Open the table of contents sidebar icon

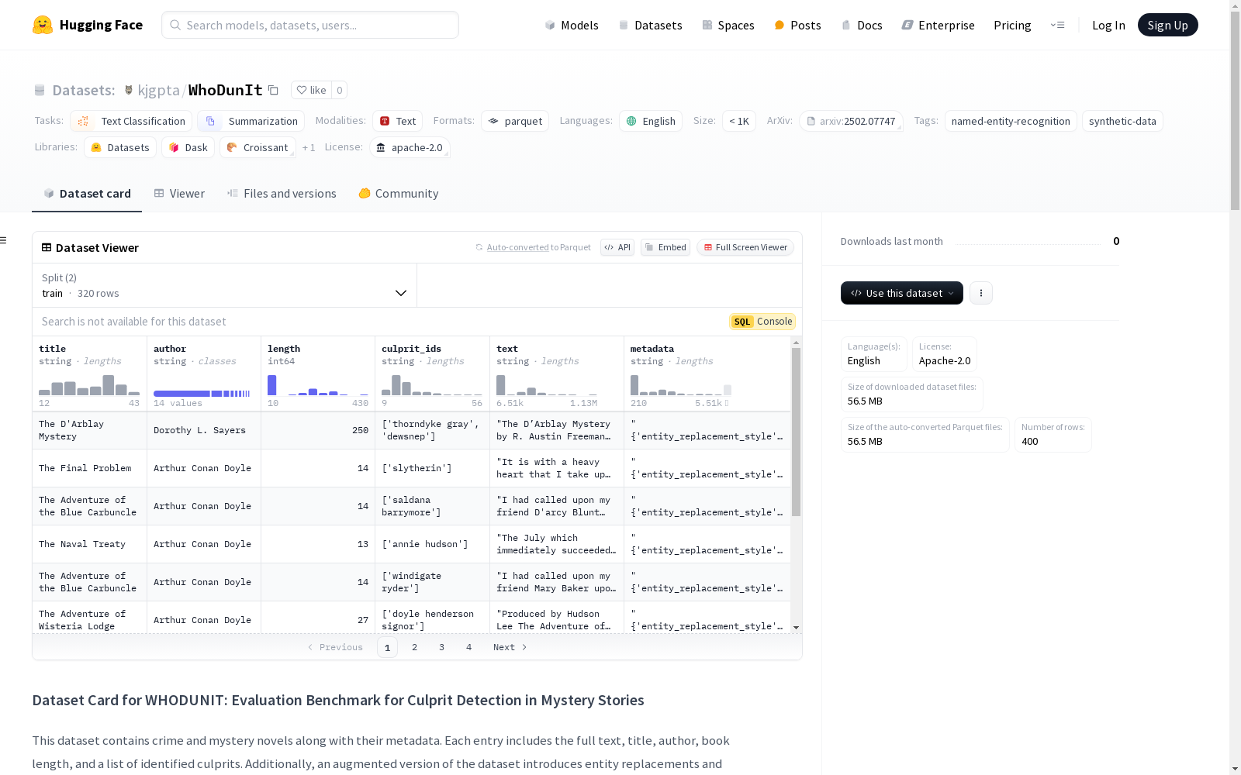click(3, 240)
